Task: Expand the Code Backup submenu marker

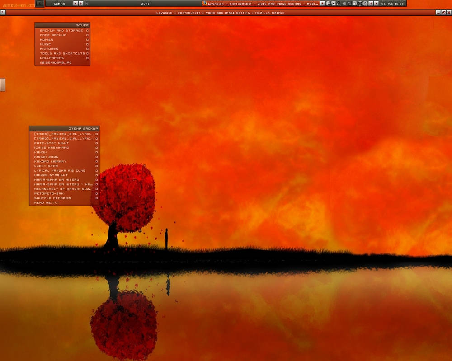Action: click(x=87, y=35)
